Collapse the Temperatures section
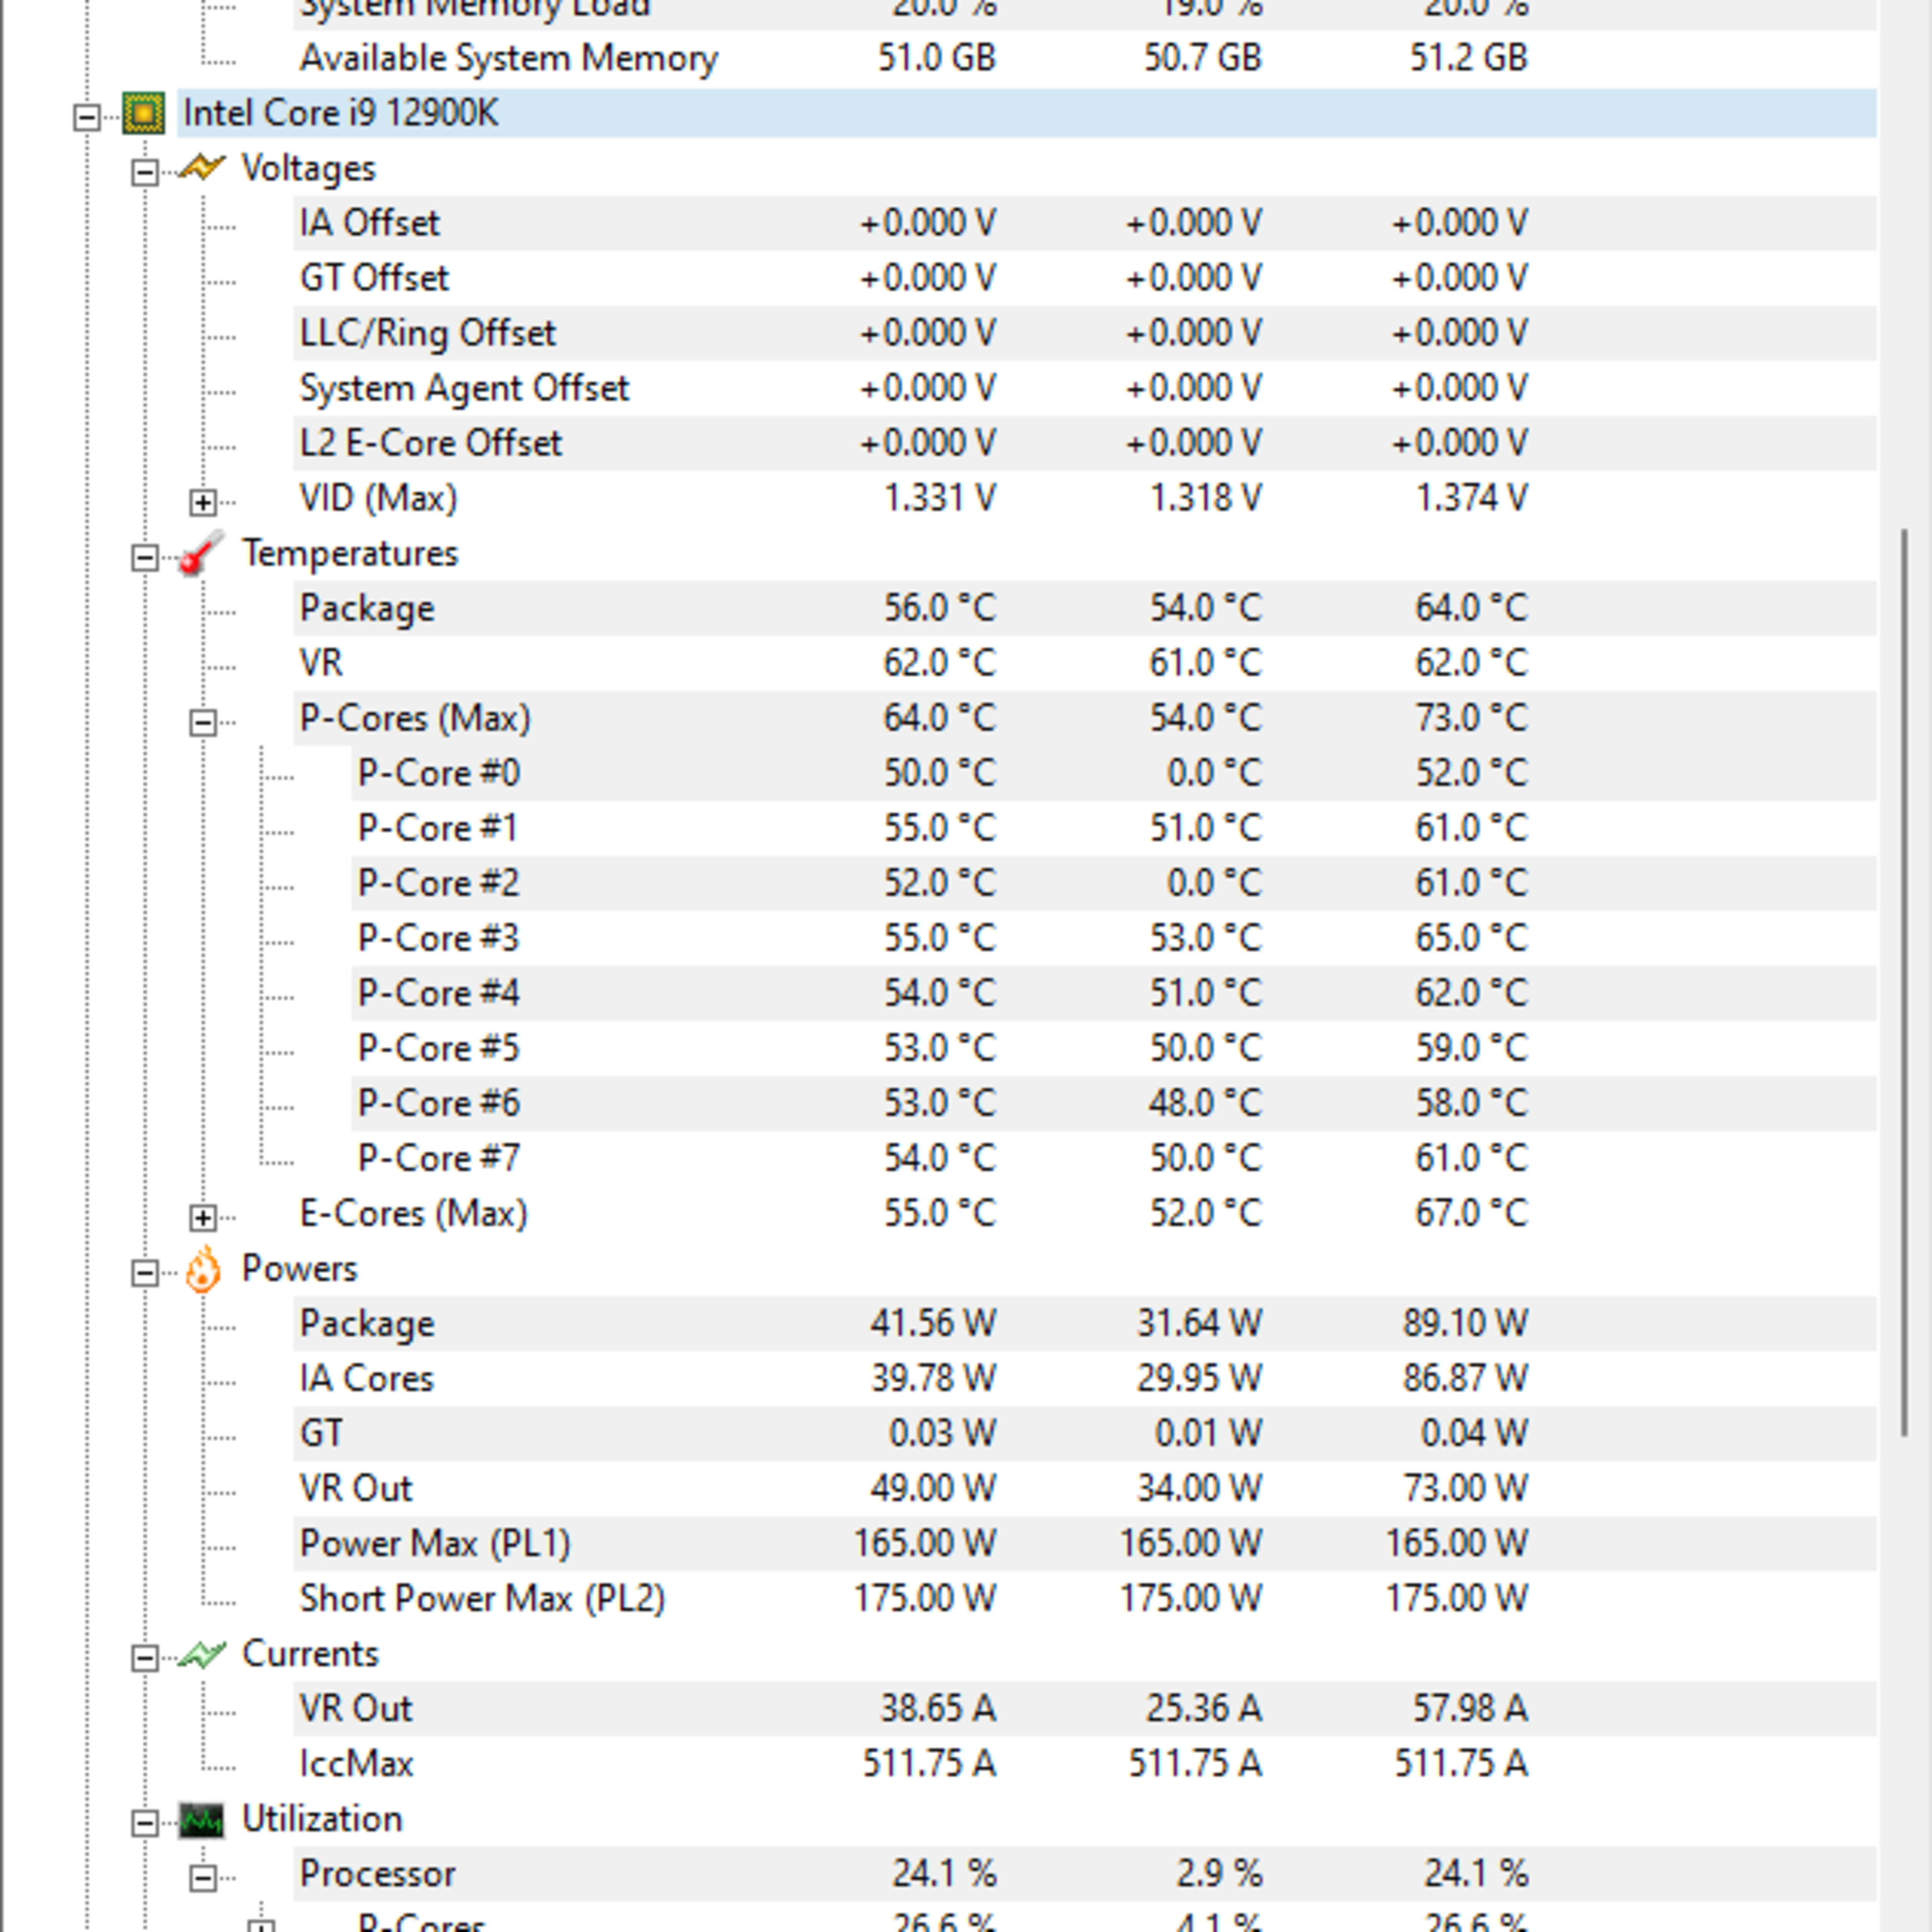1932x1932 pixels. click(145, 558)
